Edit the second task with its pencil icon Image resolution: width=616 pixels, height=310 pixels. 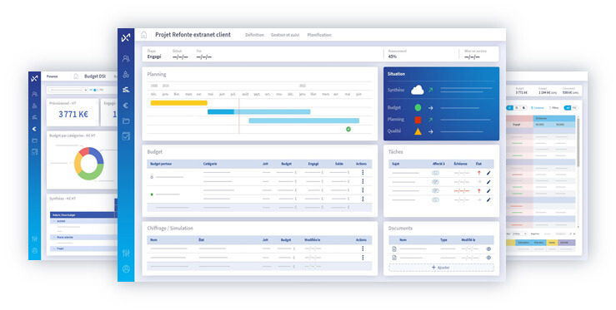pos(488,182)
